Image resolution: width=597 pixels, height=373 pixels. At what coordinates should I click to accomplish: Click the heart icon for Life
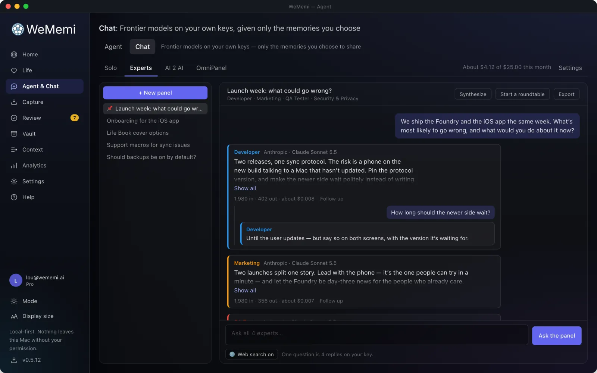pyautogui.click(x=14, y=70)
